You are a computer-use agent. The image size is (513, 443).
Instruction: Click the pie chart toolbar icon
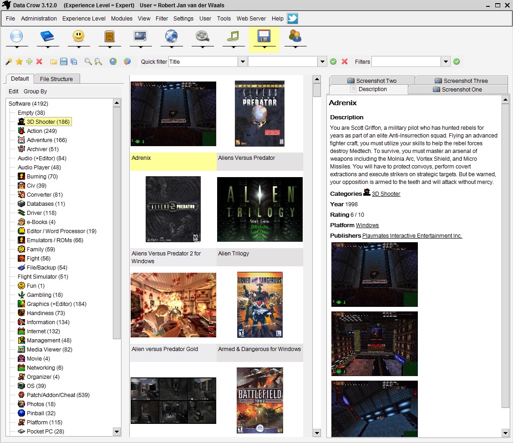[127, 61]
